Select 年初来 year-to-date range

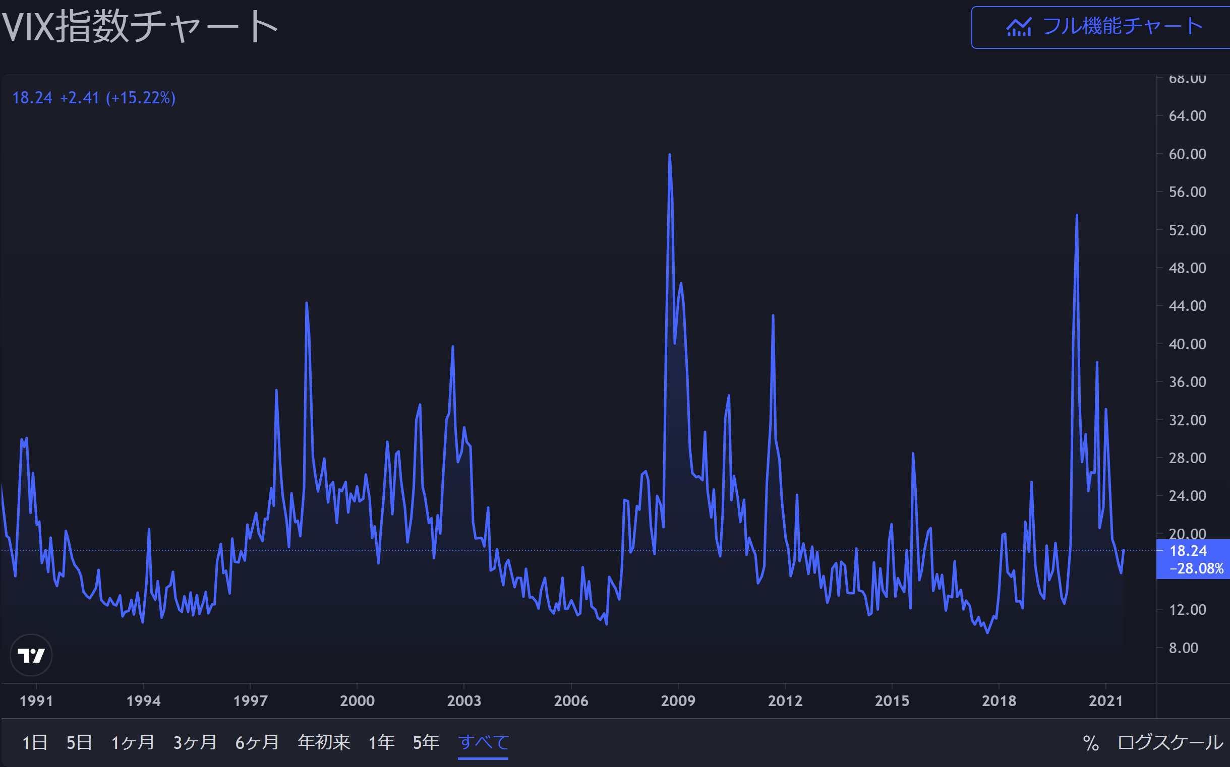324,743
